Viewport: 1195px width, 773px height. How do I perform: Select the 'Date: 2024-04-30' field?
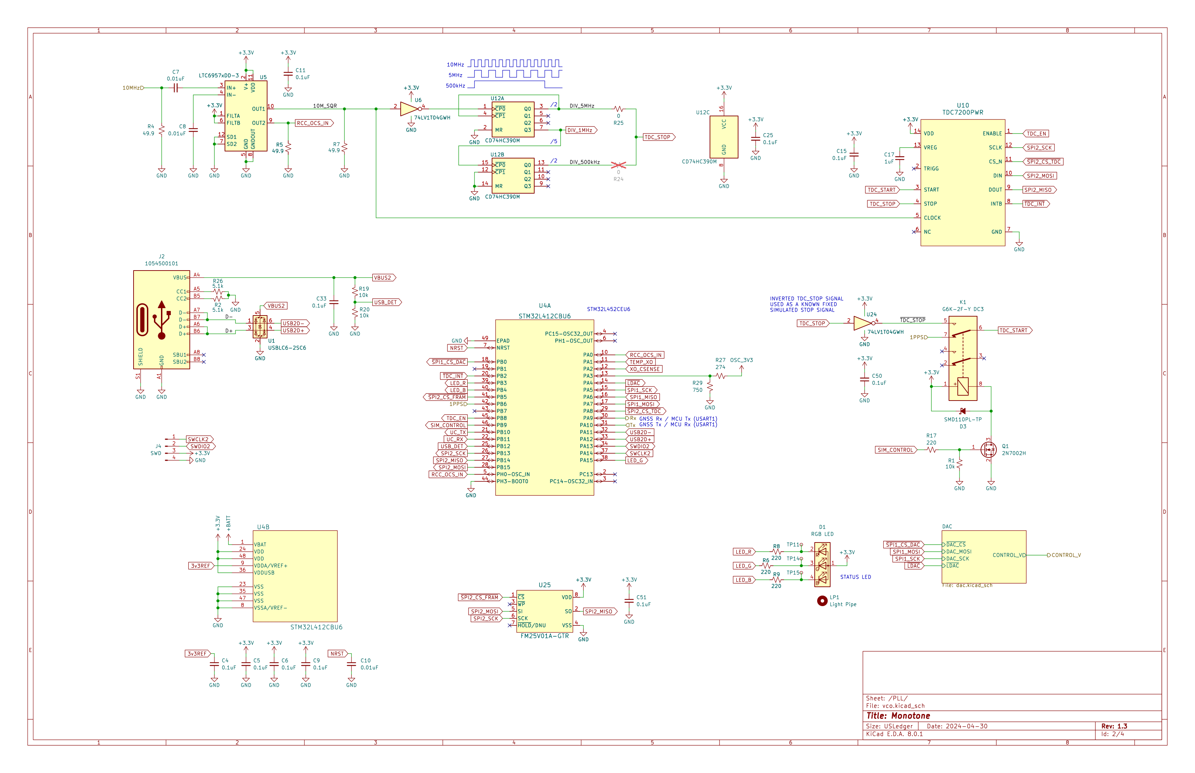(957, 726)
